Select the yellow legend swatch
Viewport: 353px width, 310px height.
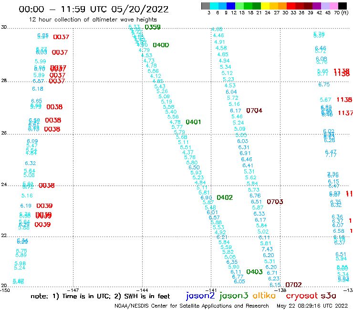(265, 6)
